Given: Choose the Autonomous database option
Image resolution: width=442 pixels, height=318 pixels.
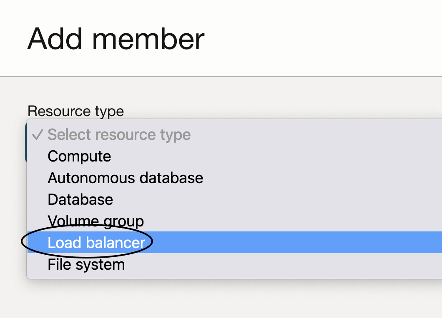Looking at the screenshot, I should coord(125,178).
